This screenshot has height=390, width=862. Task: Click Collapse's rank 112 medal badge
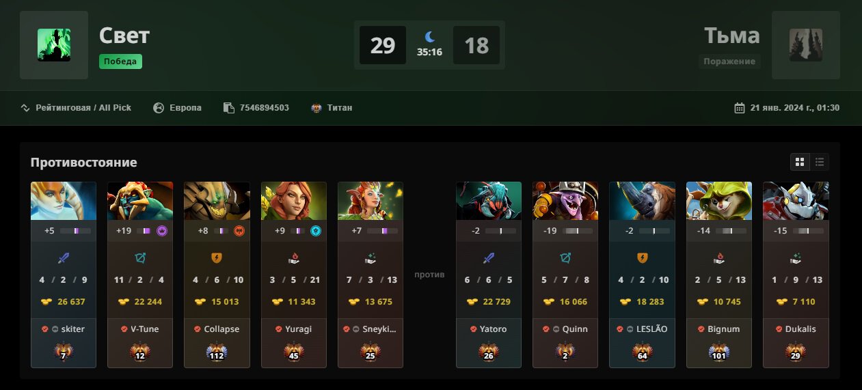(x=217, y=352)
